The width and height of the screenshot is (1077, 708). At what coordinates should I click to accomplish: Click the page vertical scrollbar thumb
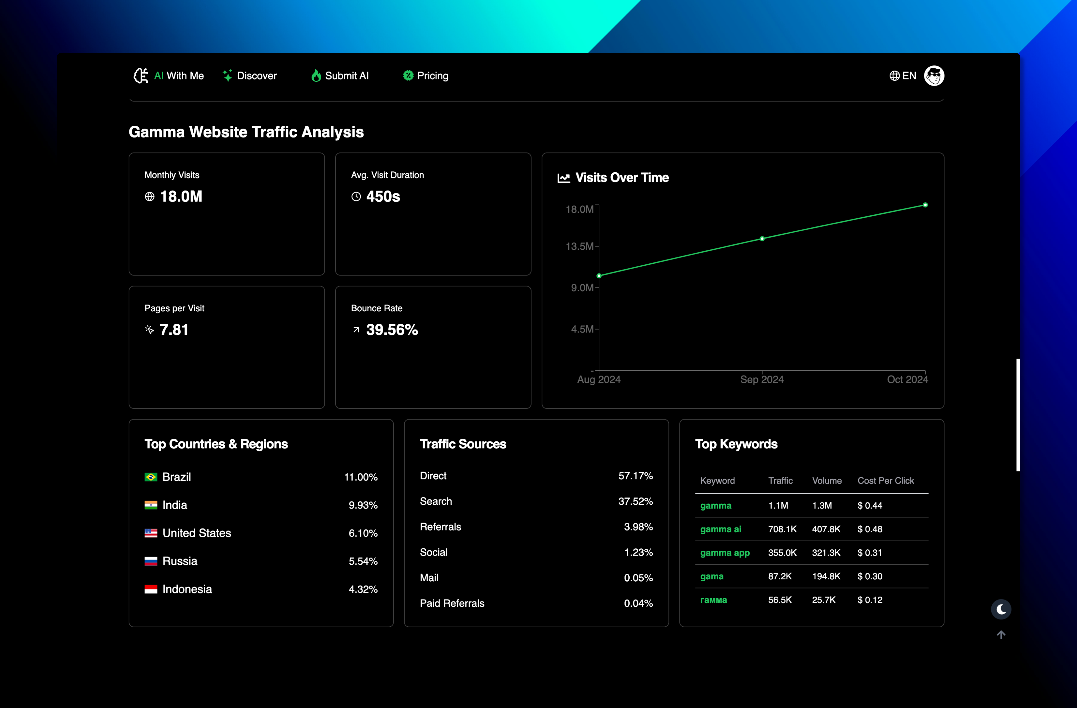tap(1018, 415)
